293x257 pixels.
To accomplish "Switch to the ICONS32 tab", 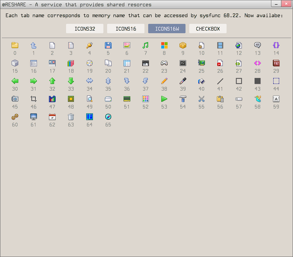I will point(85,29).
